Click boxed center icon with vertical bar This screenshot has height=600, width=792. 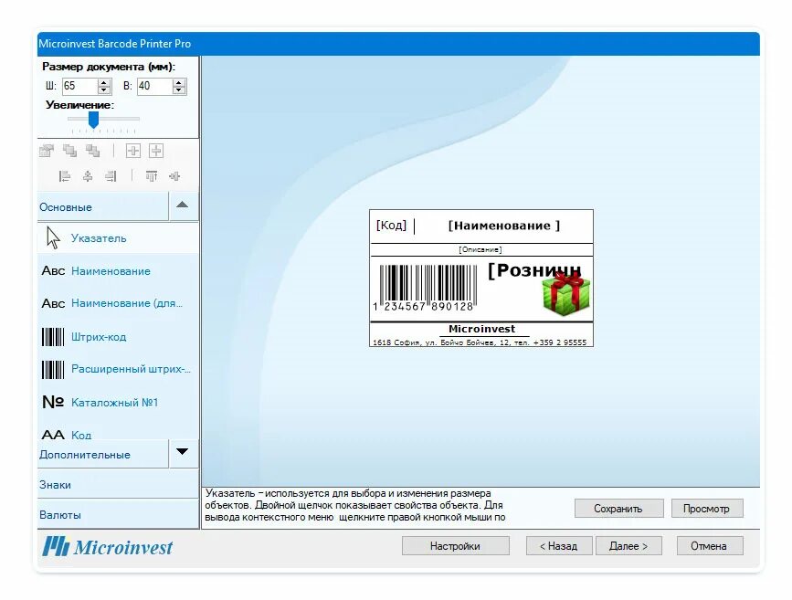coord(132,151)
